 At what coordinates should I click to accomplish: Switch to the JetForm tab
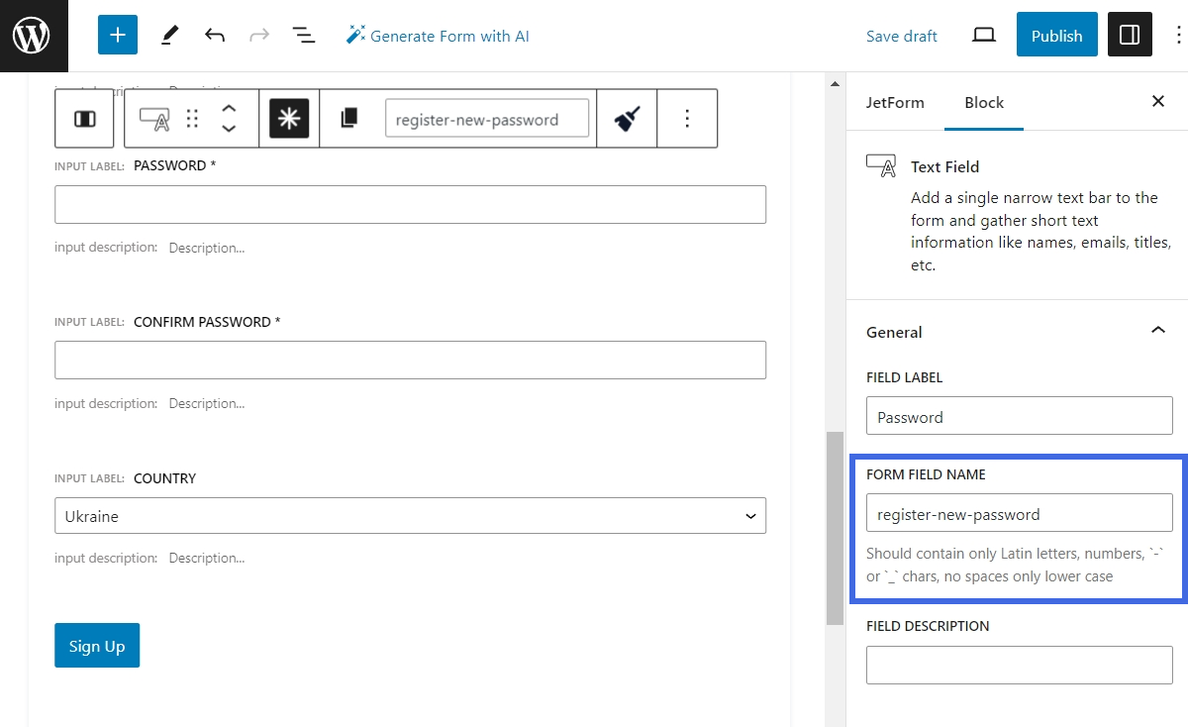(x=896, y=102)
